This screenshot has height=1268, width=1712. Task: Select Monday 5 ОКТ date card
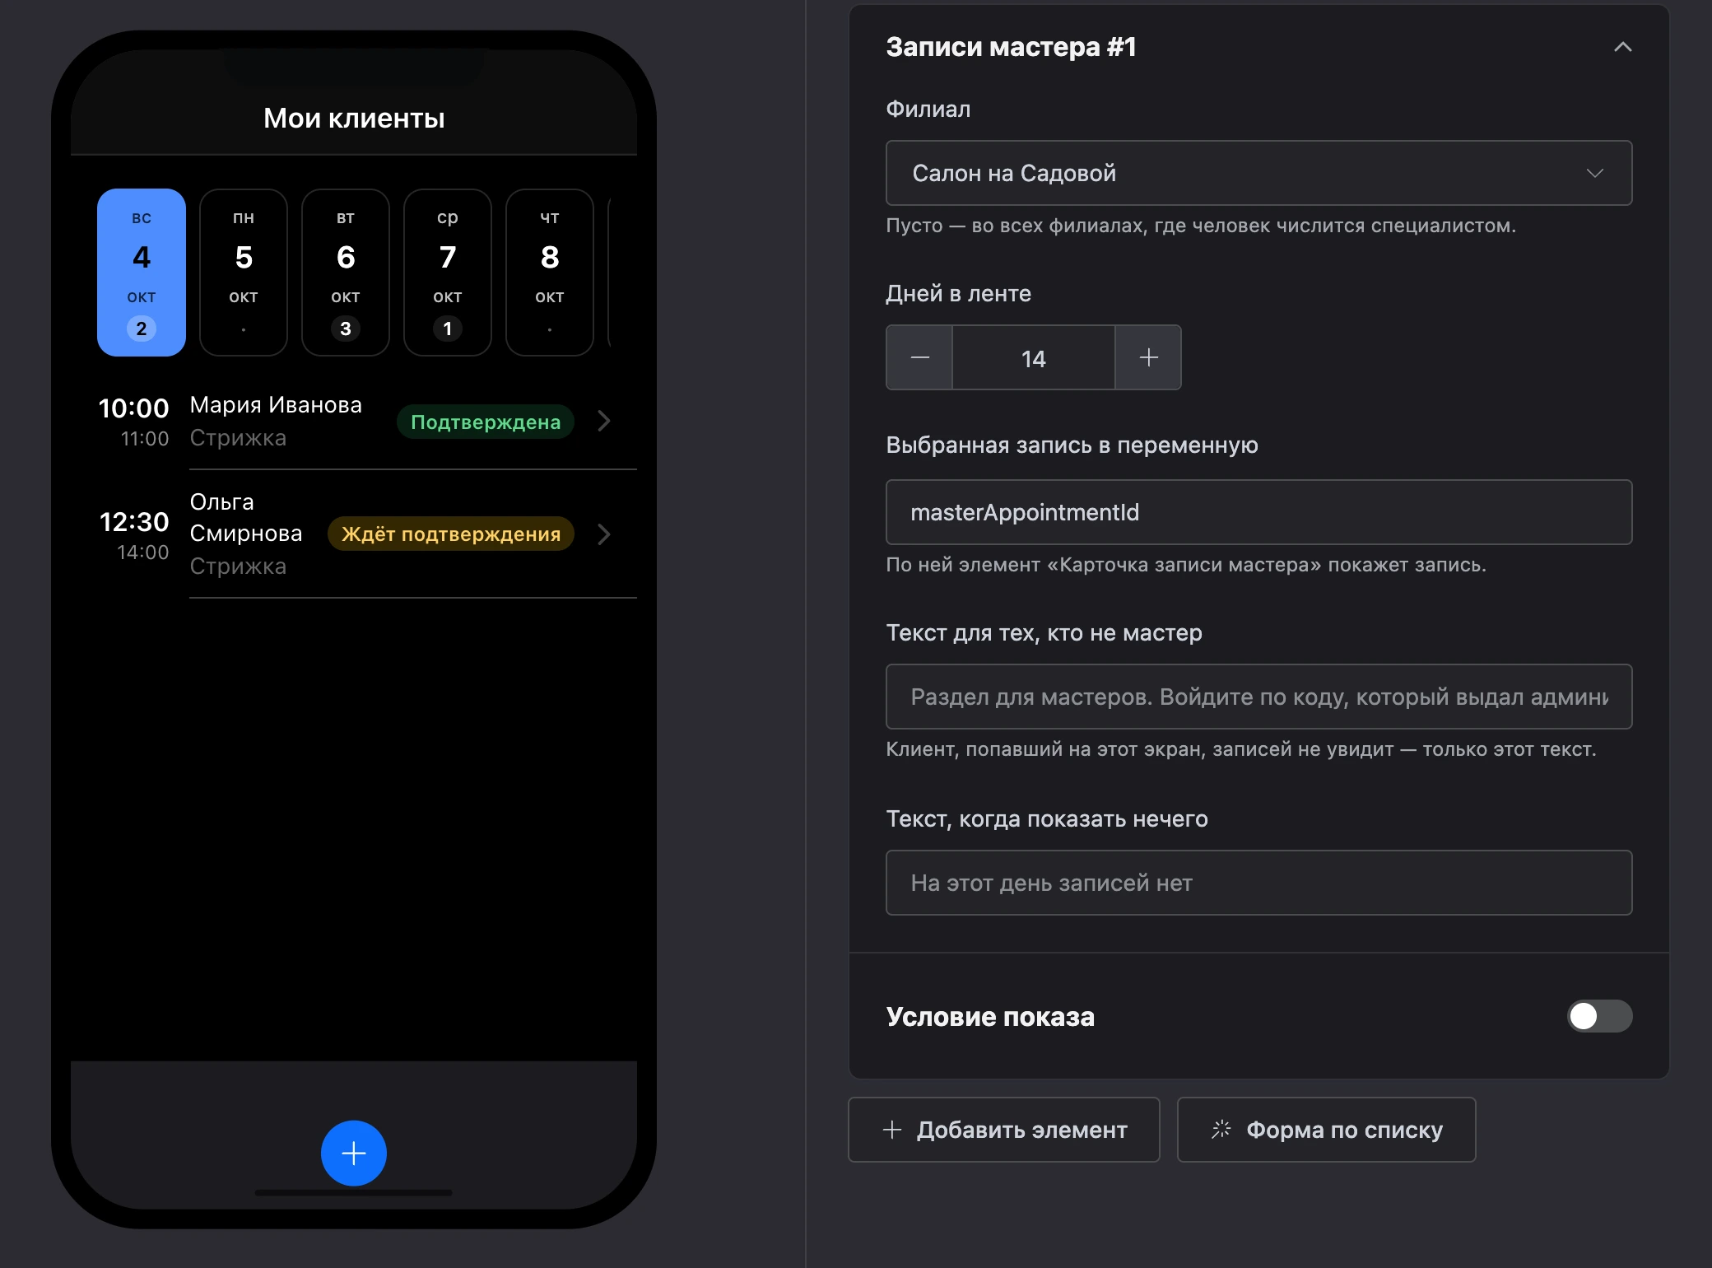[244, 273]
